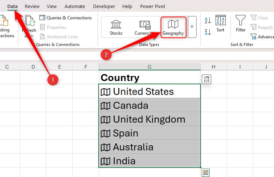
Task: Click the Quick Analysis icon below the selection
Action: 205,172
